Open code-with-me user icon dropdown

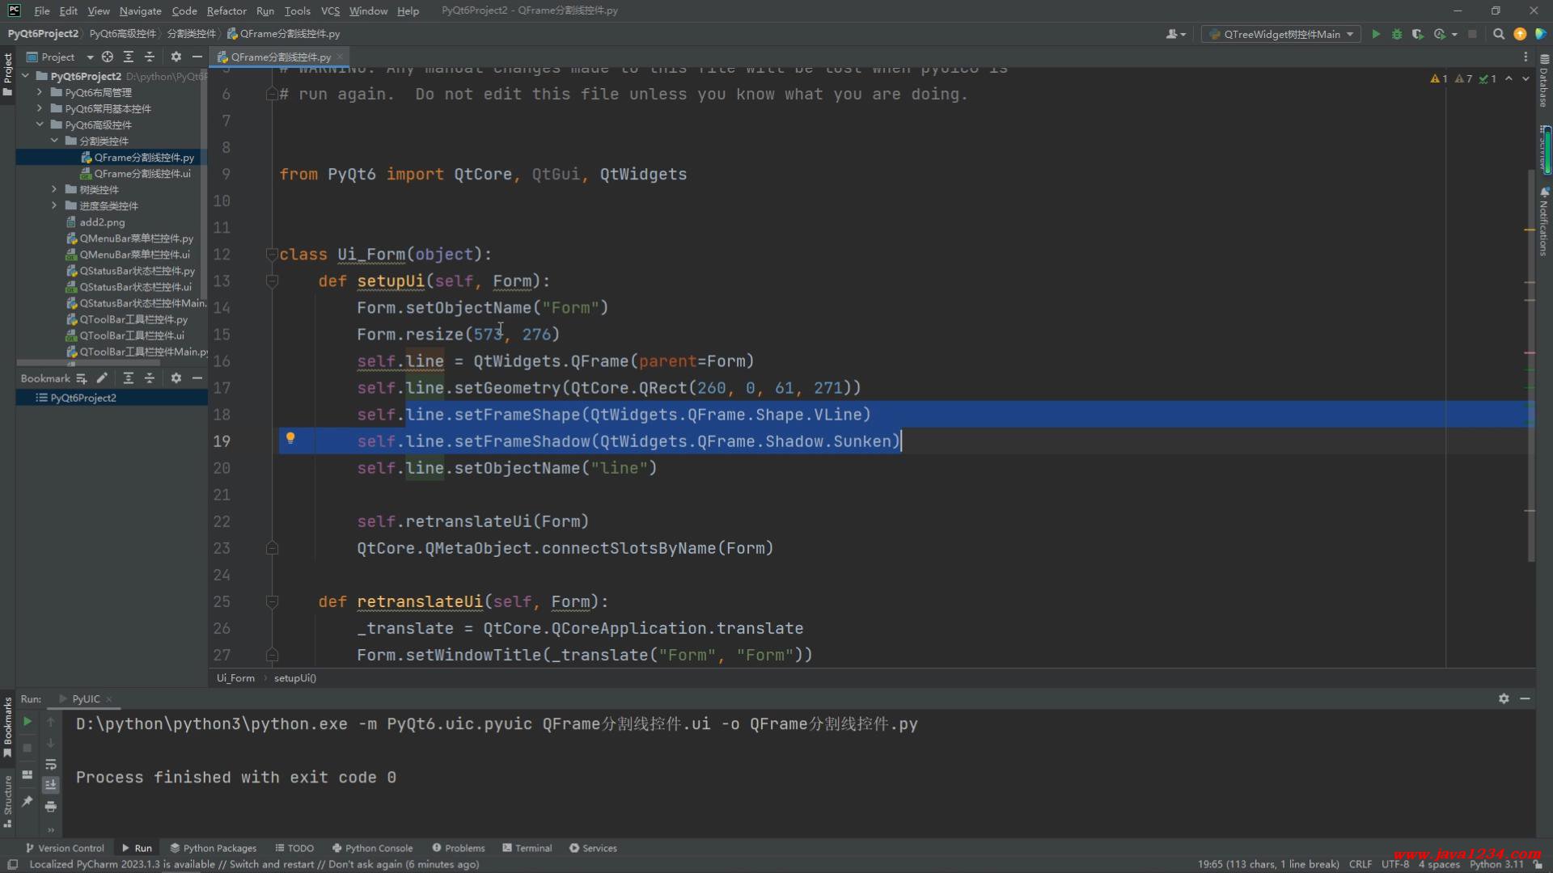1176,34
